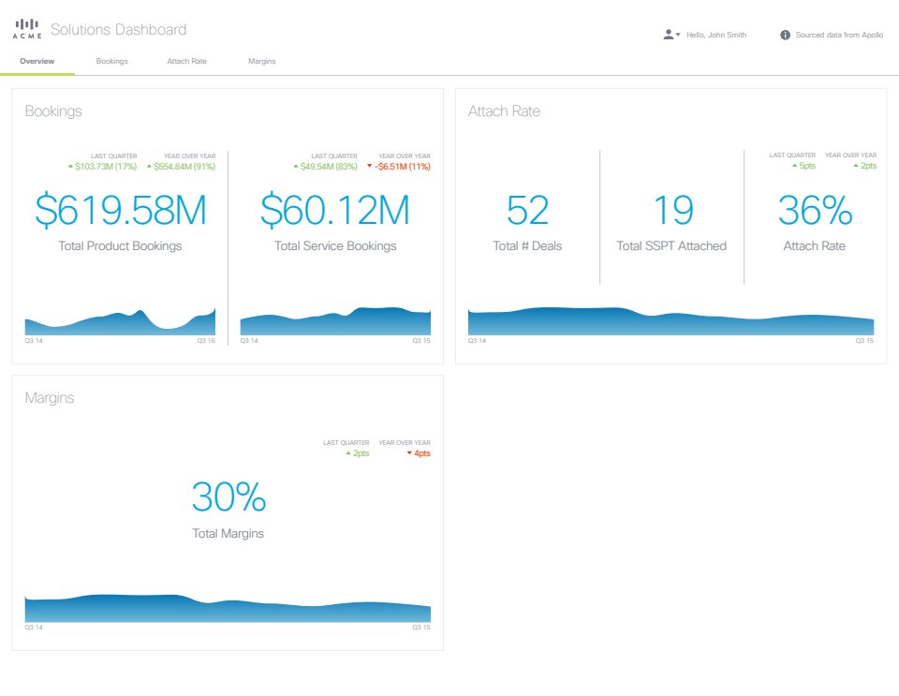Select the $619.58M Total Product Bookings figure
The image size is (899, 696).
pyautogui.click(x=120, y=211)
